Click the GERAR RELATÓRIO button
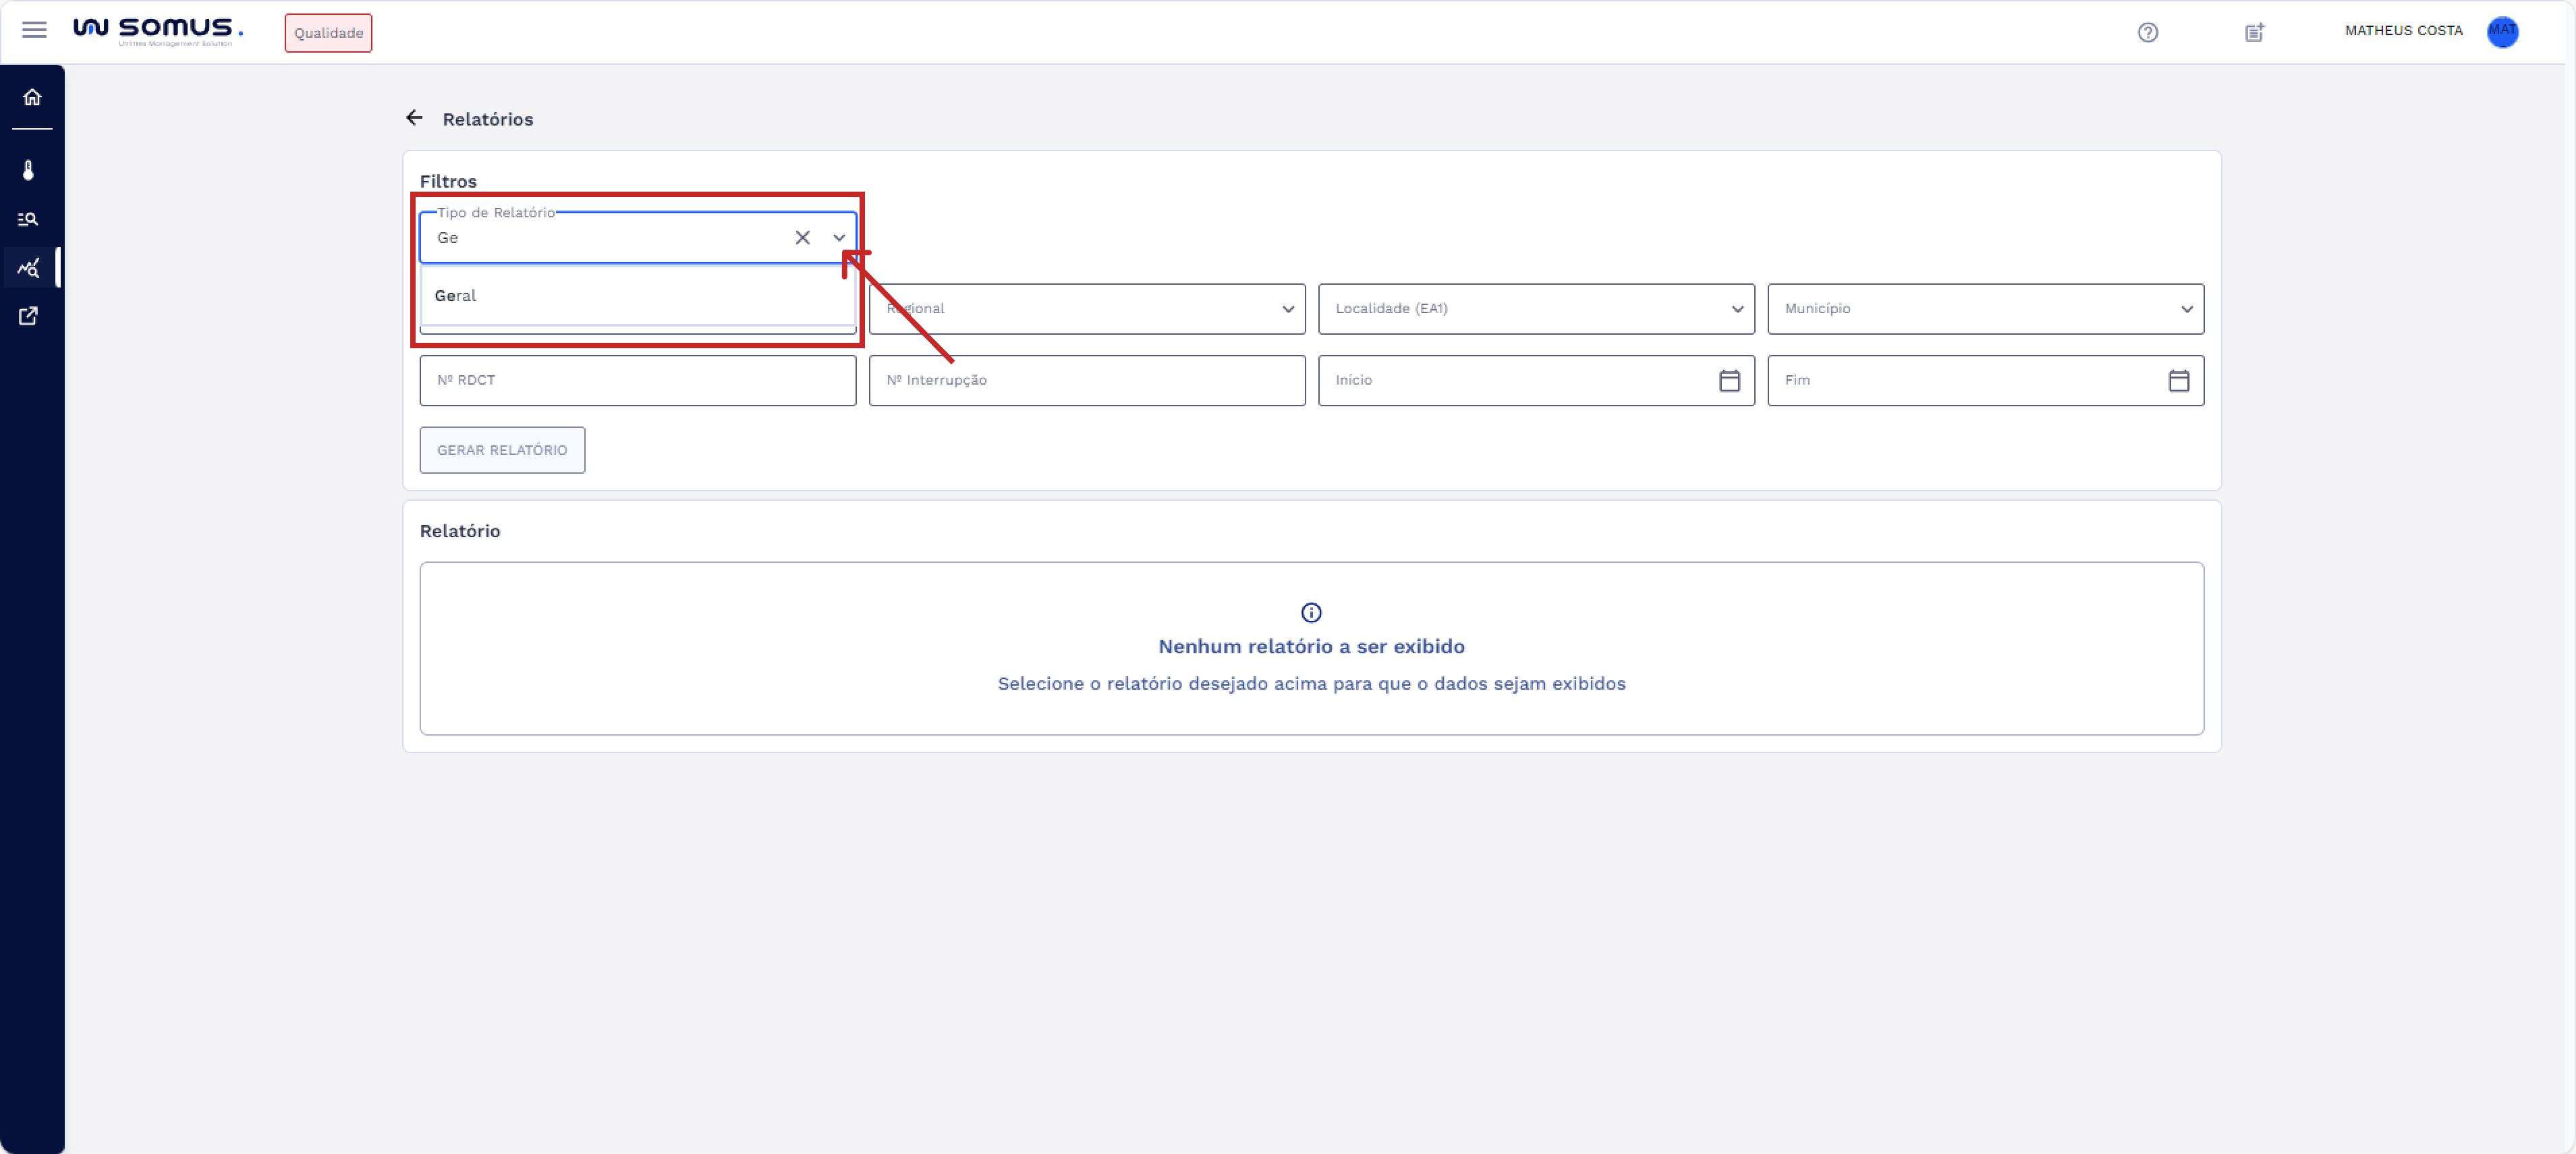The image size is (2576, 1154). (x=502, y=450)
